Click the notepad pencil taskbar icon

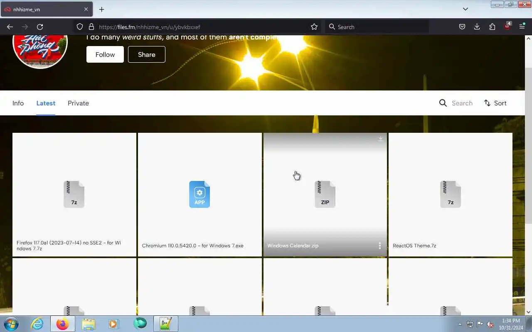point(166,324)
